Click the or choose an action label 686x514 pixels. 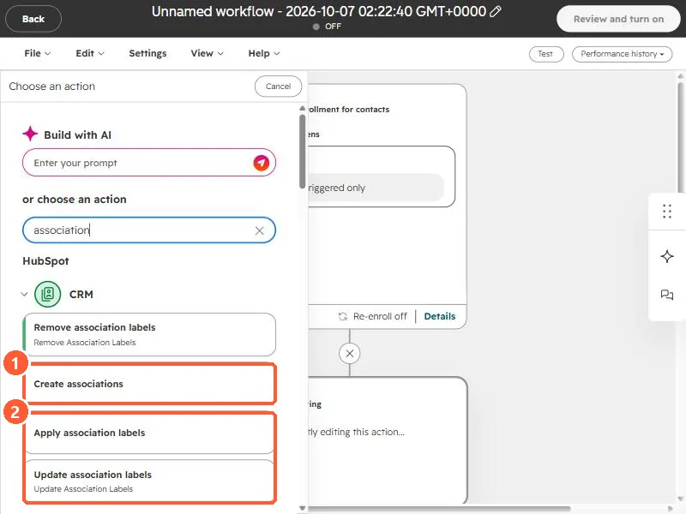click(x=75, y=200)
